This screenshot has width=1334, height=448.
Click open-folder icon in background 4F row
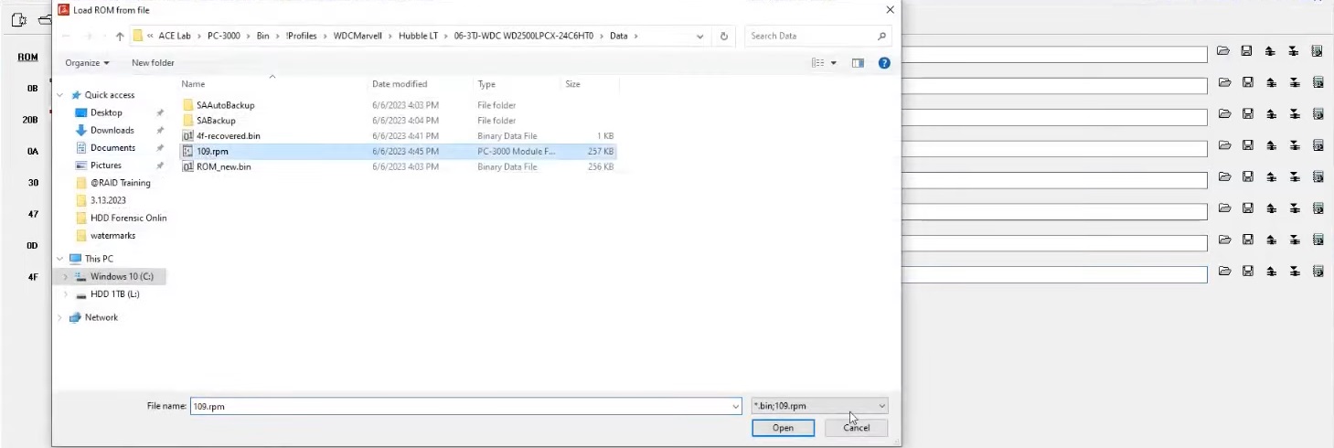click(1223, 272)
